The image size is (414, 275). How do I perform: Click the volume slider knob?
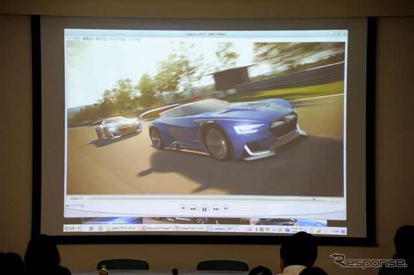coord(82,205)
